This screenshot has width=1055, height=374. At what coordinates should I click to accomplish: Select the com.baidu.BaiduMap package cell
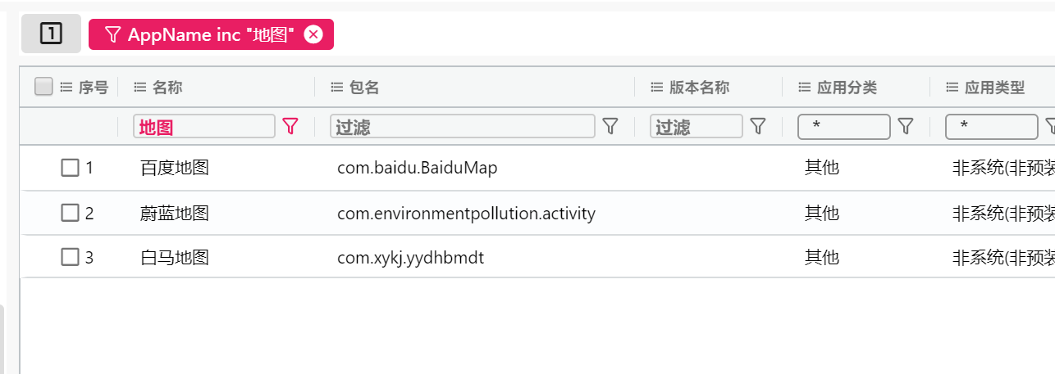click(418, 168)
